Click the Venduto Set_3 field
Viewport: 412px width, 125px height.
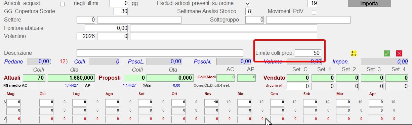coord(372,78)
